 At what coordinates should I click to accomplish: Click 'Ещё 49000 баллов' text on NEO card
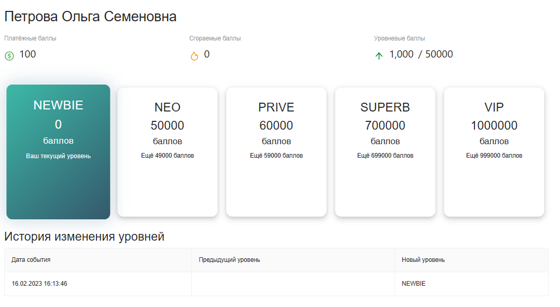coord(167,156)
